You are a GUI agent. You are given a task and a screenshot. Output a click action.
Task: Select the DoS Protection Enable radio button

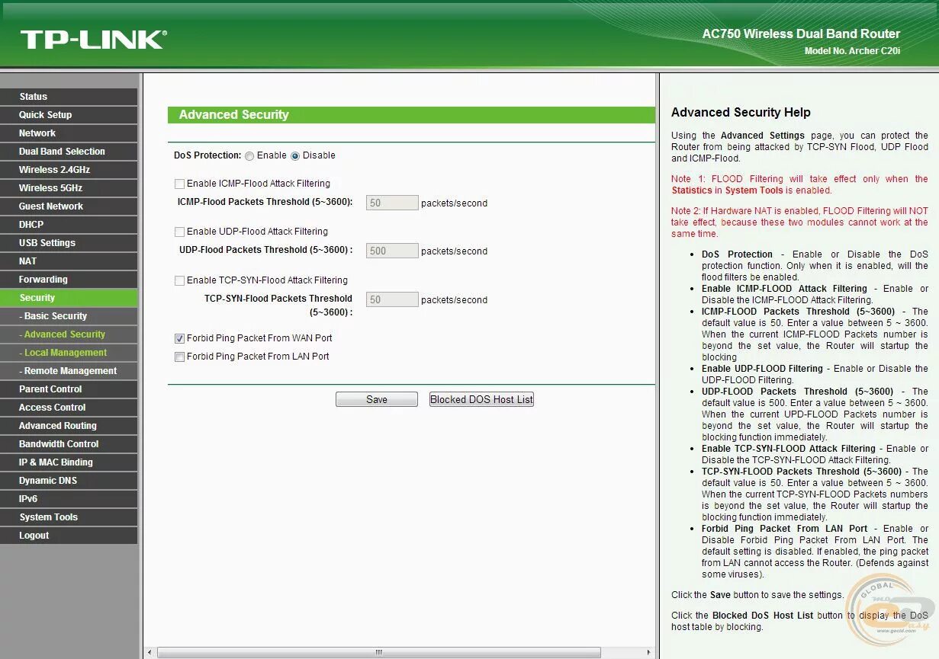pyautogui.click(x=249, y=156)
